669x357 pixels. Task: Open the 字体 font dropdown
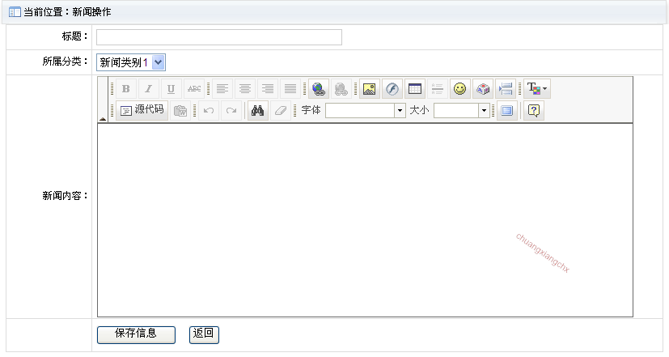(365, 110)
